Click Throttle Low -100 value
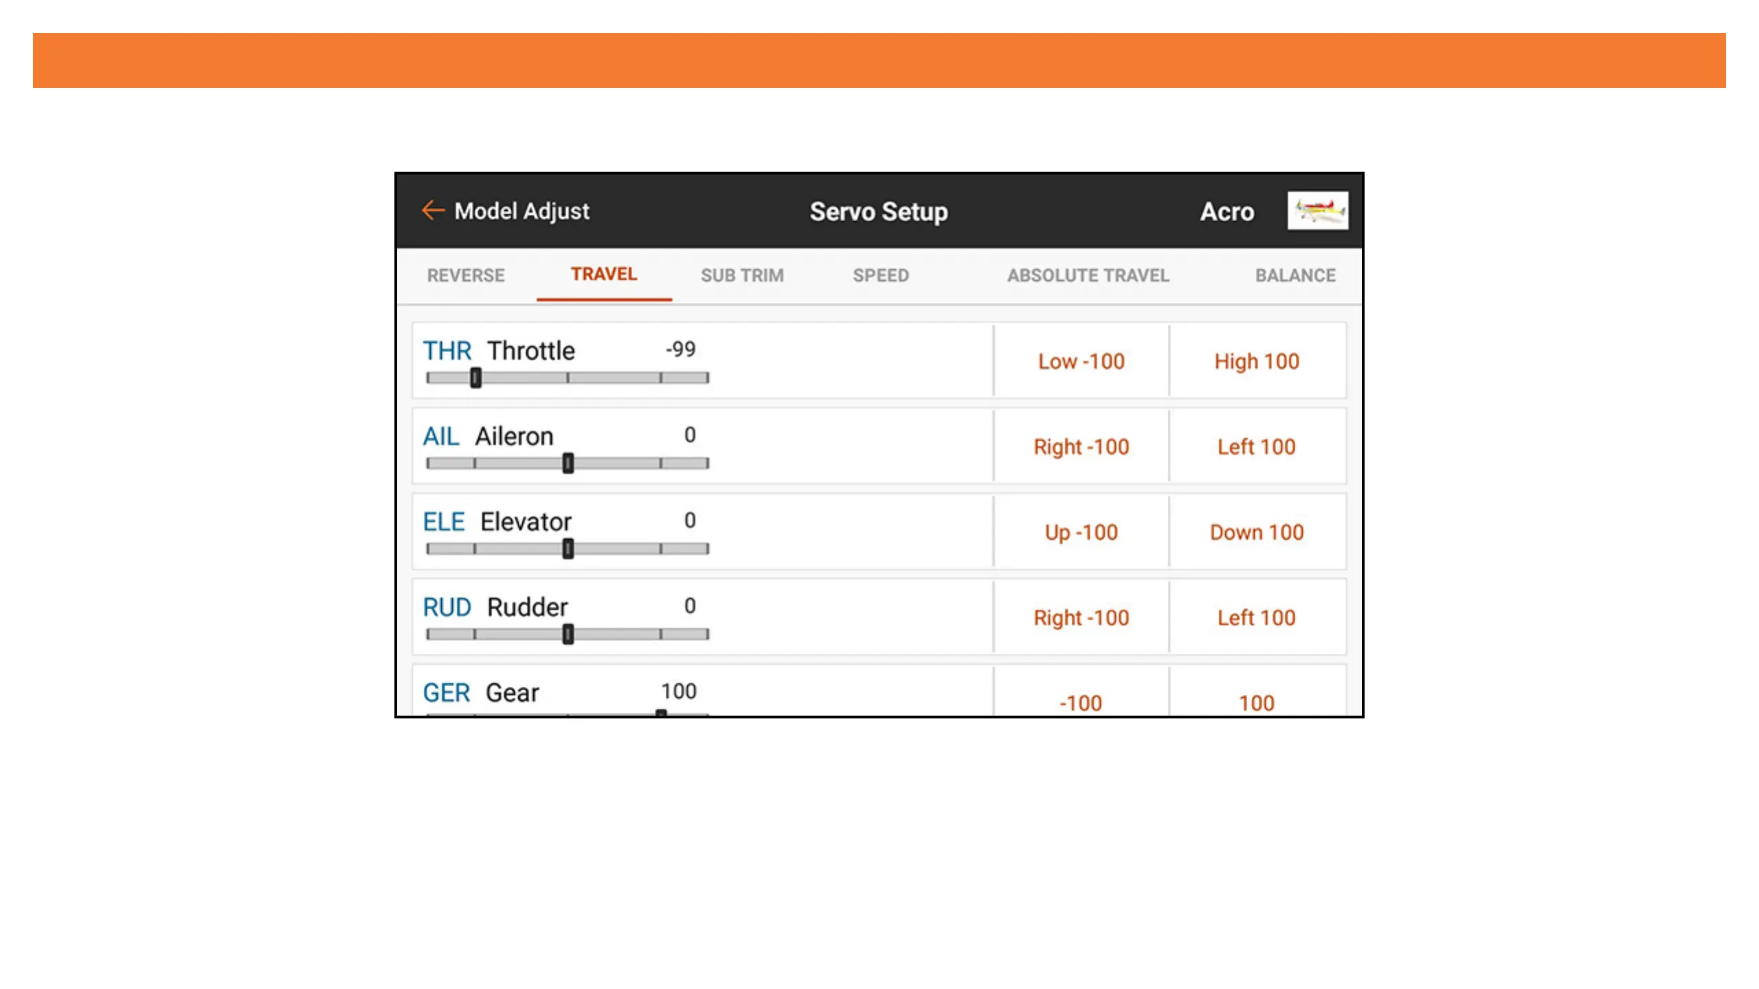This screenshot has height=989, width=1759. (x=1081, y=361)
